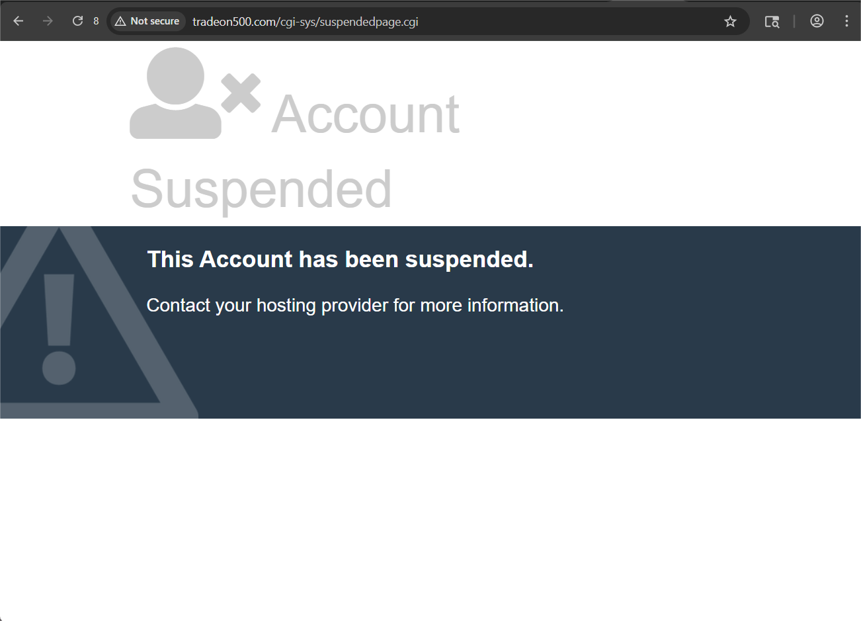Click the large "Account" heading word
Viewport: 861px width, 621px height.
(366, 114)
